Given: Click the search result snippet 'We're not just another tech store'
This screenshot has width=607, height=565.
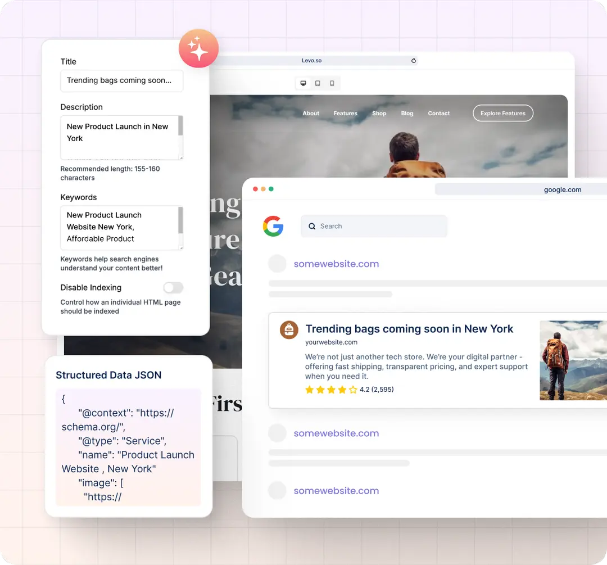Looking at the screenshot, I should pyautogui.click(x=416, y=367).
